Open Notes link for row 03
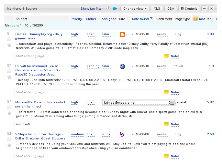Viewport: 222px width, 163px height. point(175,124)
